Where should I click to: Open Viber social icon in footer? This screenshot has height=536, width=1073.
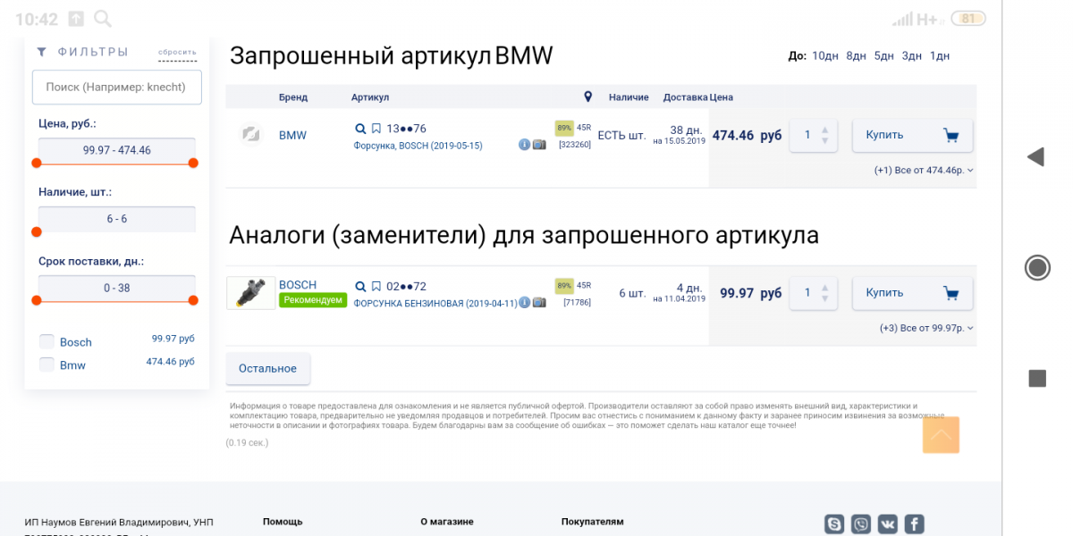[x=861, y=524]
